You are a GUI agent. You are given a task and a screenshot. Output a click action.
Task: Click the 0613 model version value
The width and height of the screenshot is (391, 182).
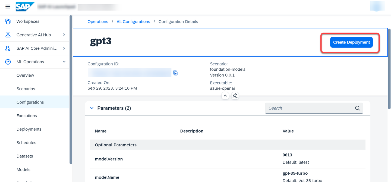287,155
